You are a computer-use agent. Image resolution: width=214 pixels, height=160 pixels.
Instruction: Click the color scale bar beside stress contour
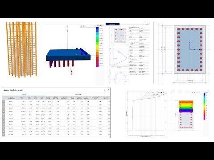205,106
